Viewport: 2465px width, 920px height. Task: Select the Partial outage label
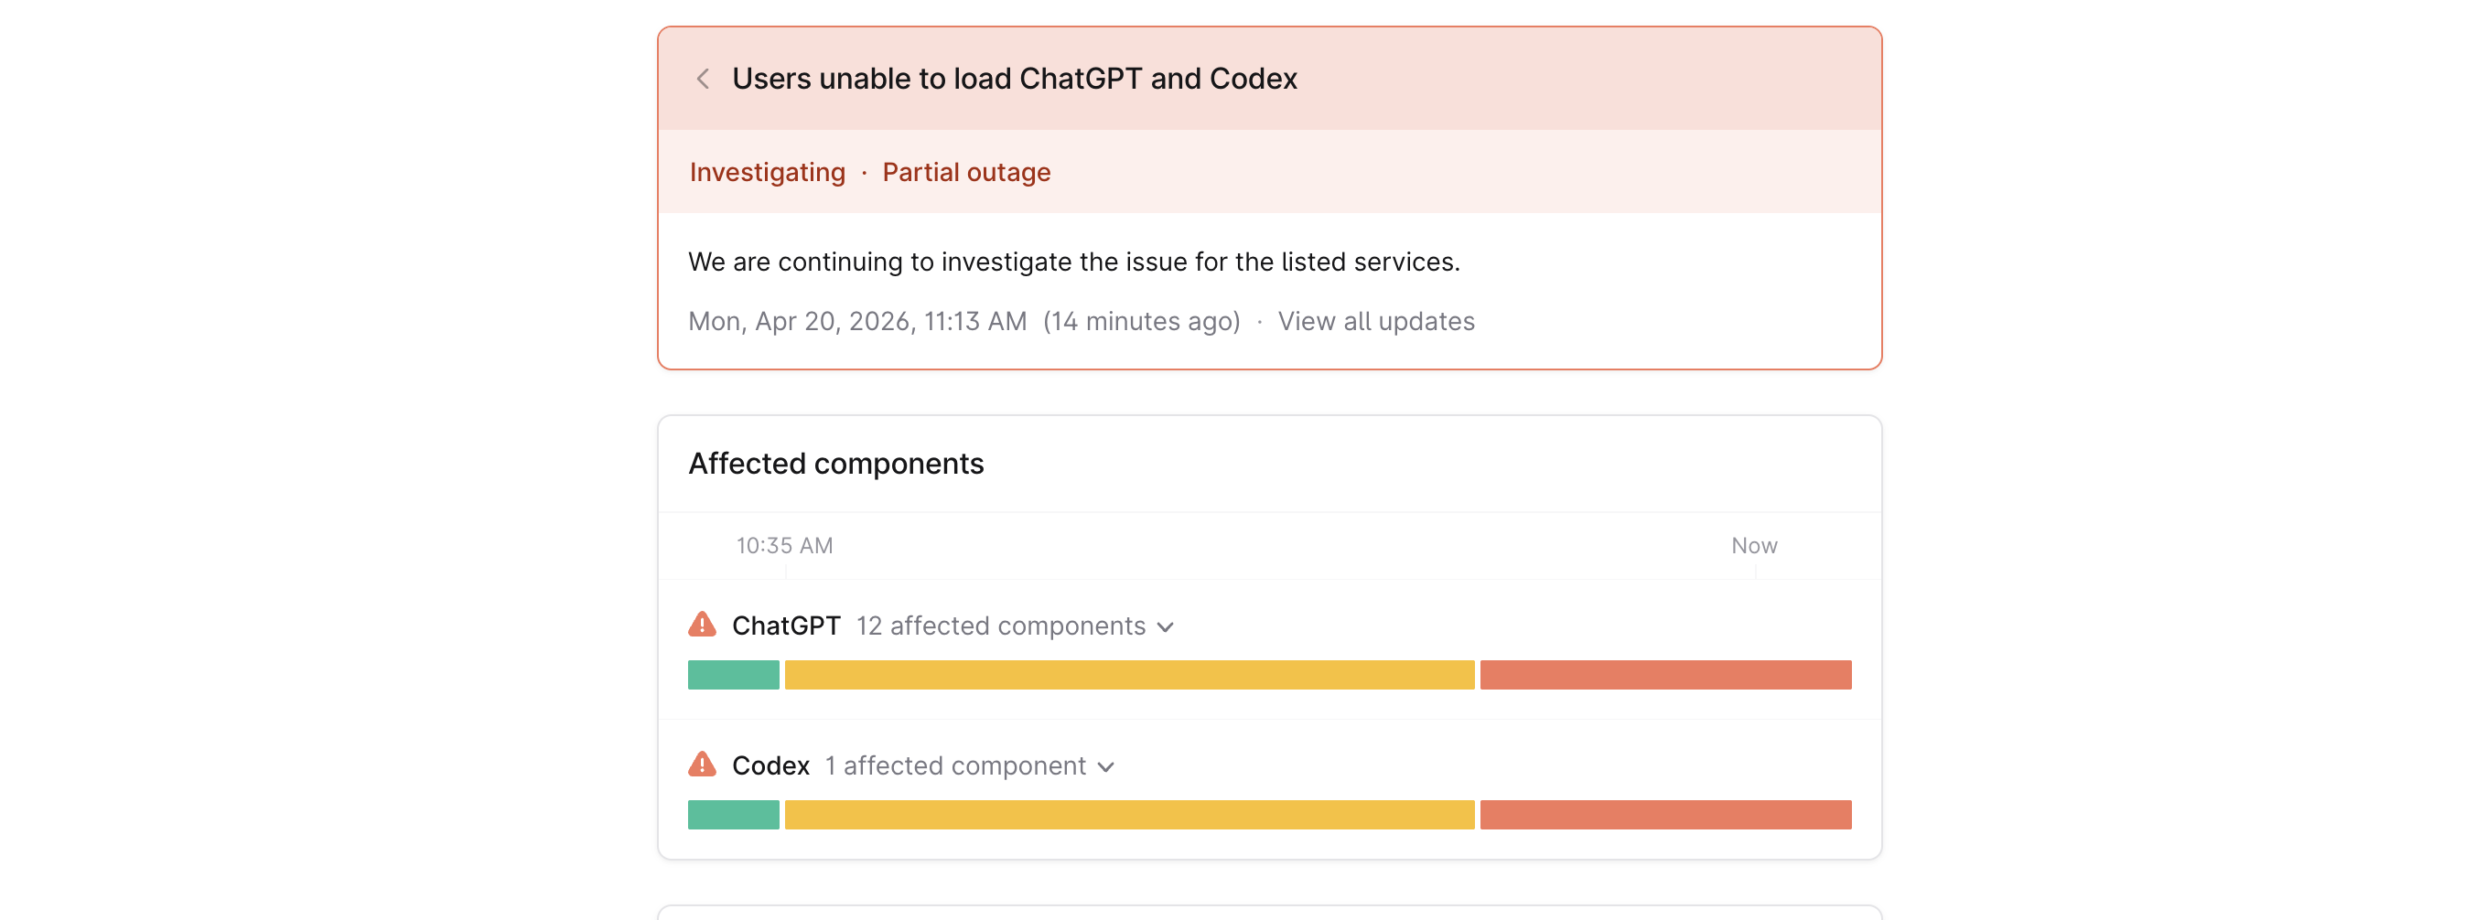(x=965, y=172)
